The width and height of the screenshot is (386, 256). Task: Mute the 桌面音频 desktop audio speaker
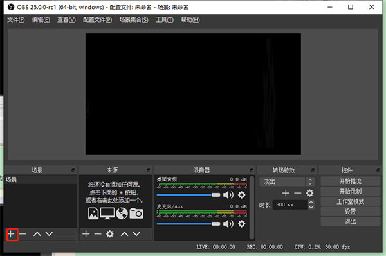(x=228, y=195)
